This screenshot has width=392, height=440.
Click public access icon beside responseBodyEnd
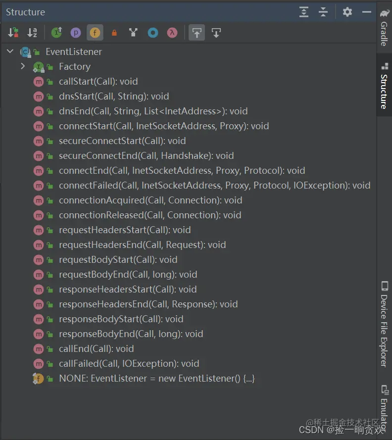coord(50,334)
